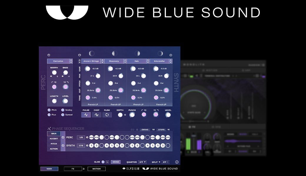Toggle the GLIDE switch
This screenshot has height=176, width=306.
[x=103, y=162]
